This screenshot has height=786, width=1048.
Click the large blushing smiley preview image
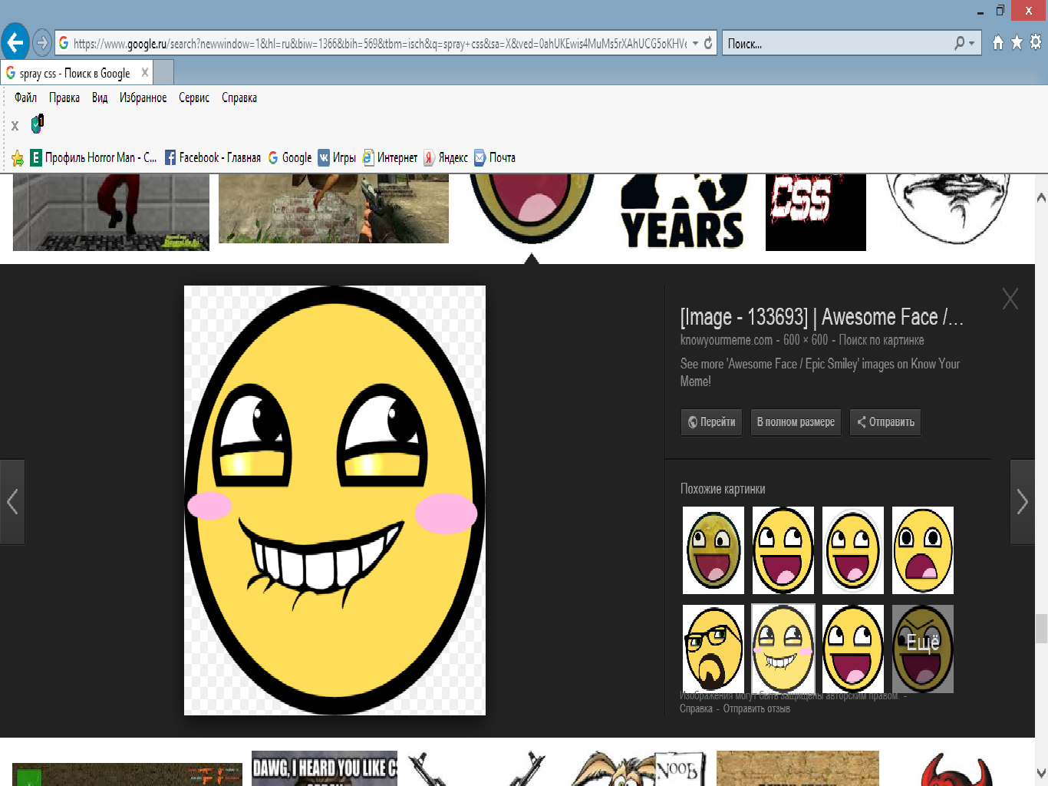[x=335, y=500]
